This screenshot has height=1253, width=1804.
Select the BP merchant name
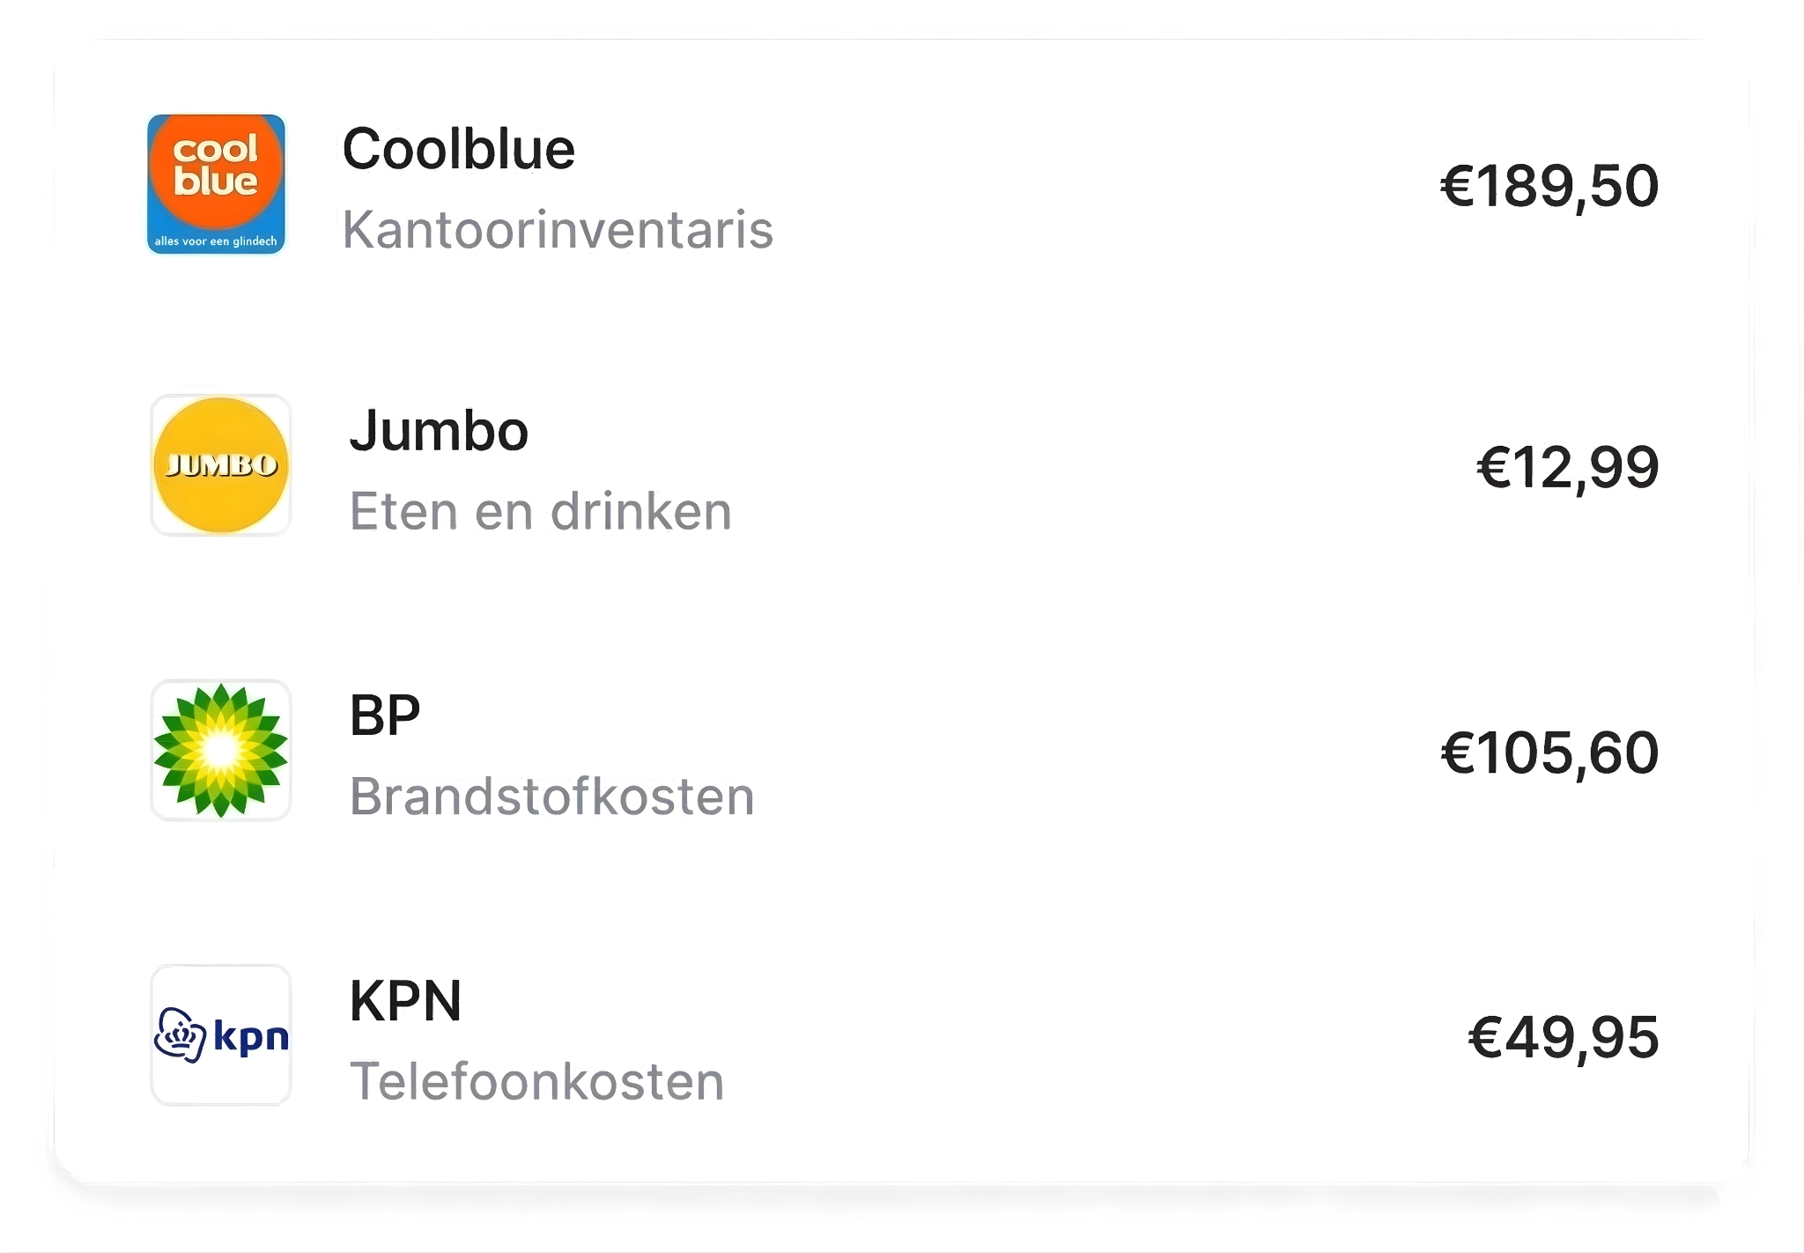pyautogui.click(x=384, y=715)
